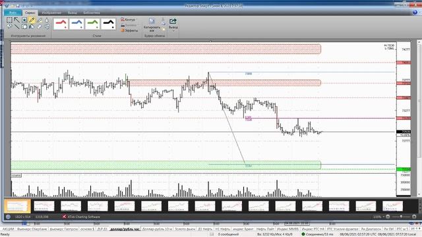
Task: Open the фьючерс Сбербанк chart tab
Action: 32,229
